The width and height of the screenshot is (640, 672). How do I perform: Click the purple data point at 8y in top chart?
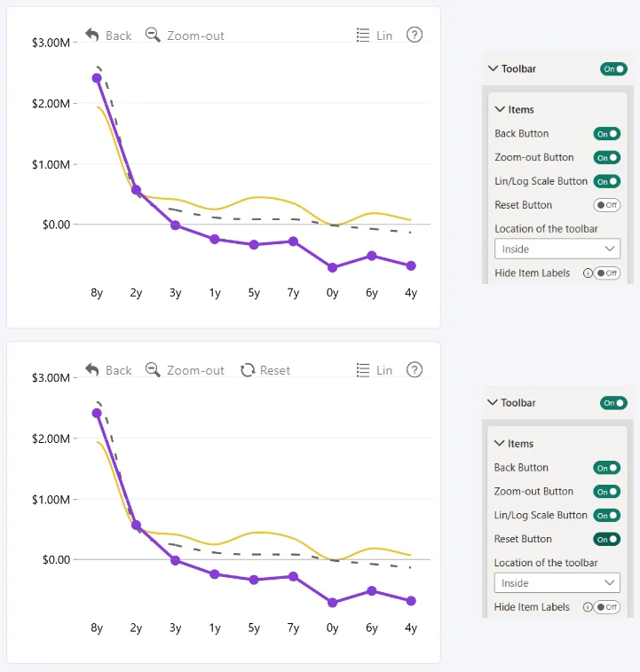tap(97, 78)
